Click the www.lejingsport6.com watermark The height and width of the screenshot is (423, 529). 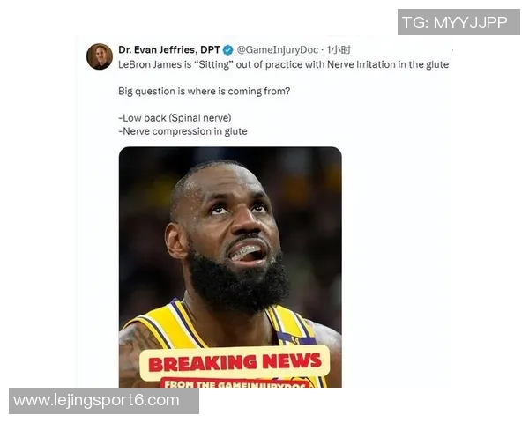[x=104, y=401]
